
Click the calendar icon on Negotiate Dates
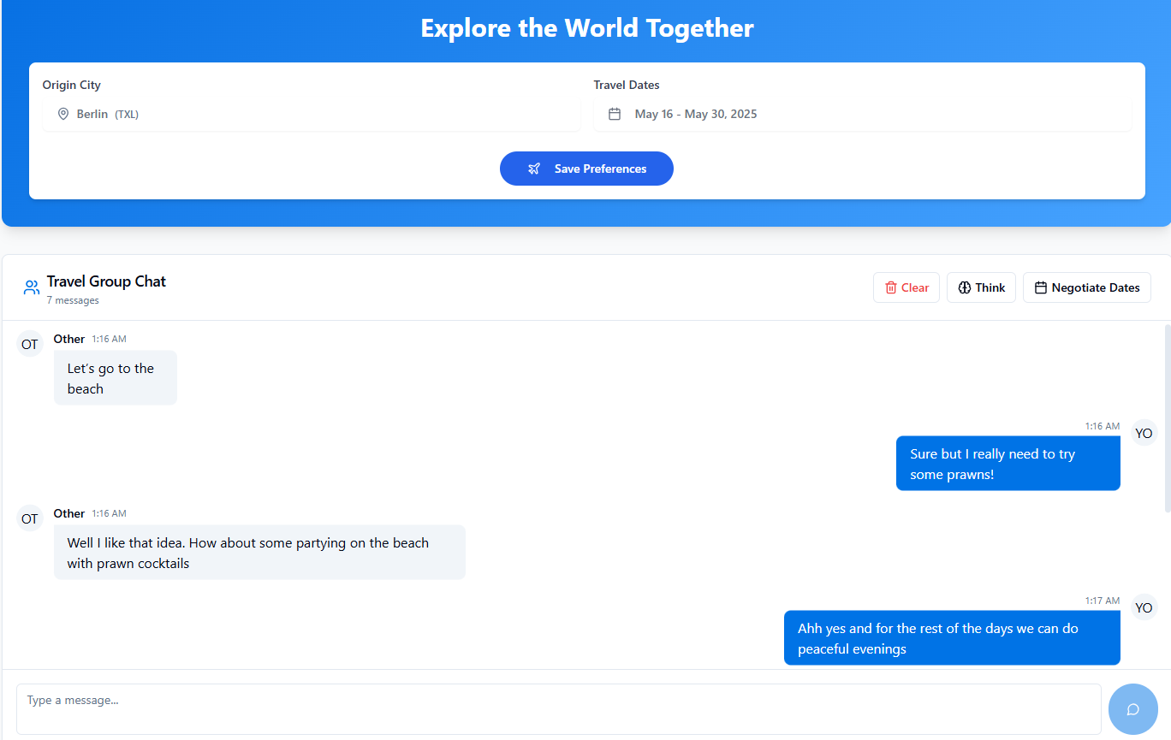[x=1041, y=287]
